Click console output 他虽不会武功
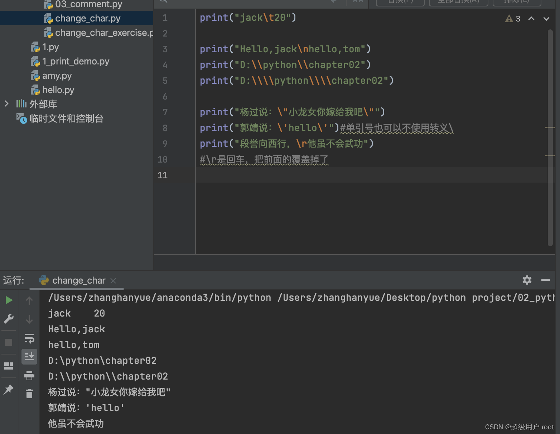The image size is (560, 434). 76,424
